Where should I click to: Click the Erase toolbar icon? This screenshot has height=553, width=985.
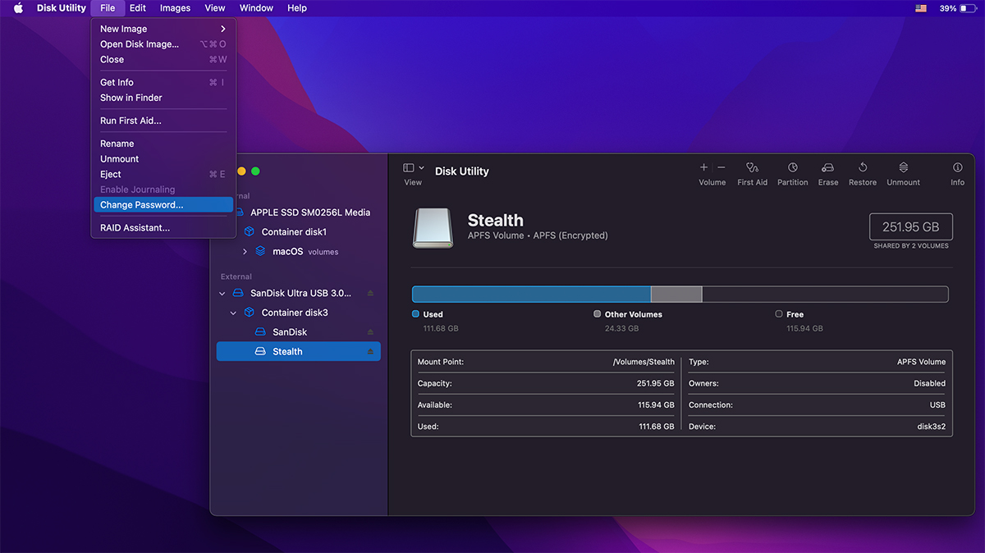tap(827, 168)
